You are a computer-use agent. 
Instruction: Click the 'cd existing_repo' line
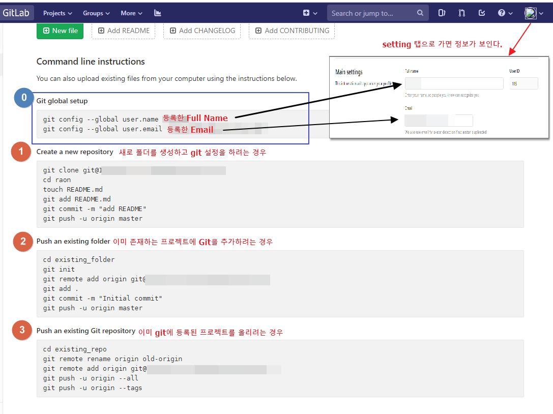pos(75,349)
